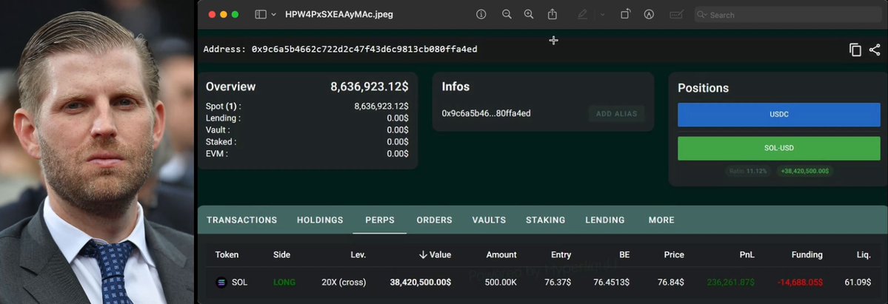Open the form filling toolbar icon
The height and width of the screenshot is (304, 888).
click(675, 15)
